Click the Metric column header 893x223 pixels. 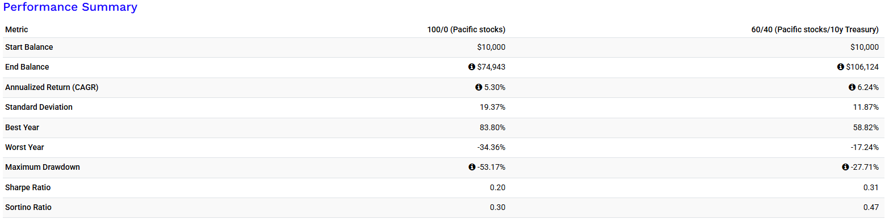pos(16,29)
